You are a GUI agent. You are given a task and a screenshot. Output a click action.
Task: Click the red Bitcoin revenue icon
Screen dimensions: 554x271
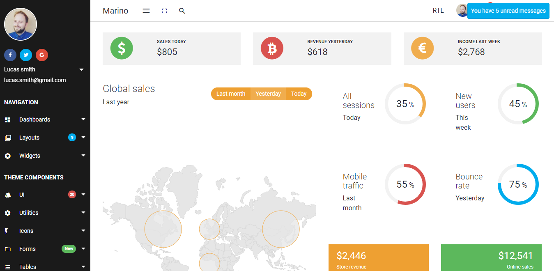click(272, 48)
